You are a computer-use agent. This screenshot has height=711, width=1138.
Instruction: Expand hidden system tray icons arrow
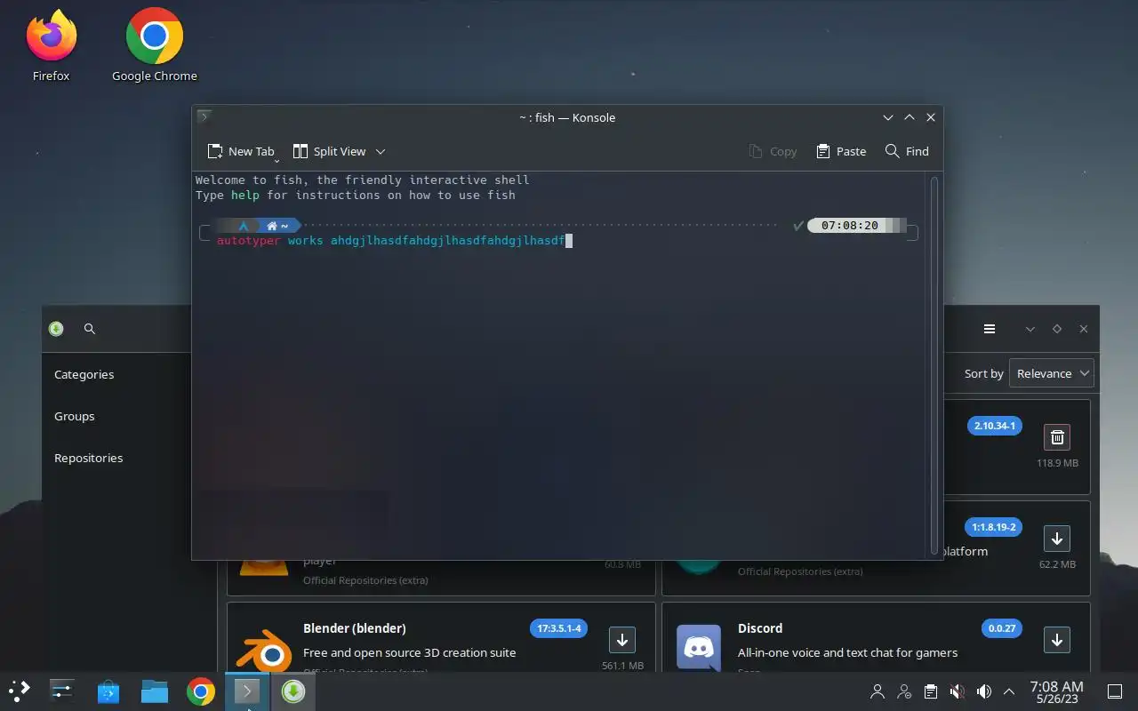pyautogui.click(x=1009, y=691)
